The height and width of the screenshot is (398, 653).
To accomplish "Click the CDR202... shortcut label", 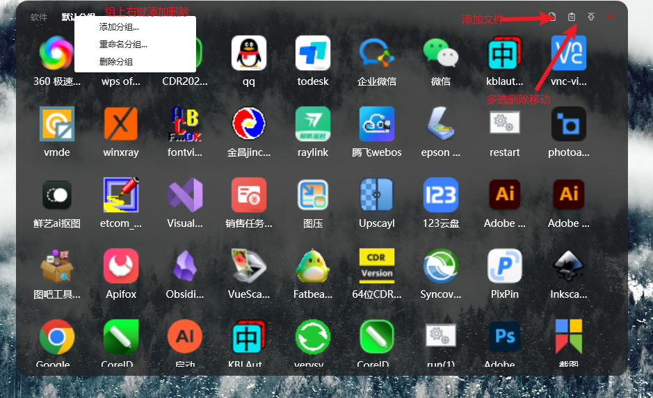I will tap(185, 81).
